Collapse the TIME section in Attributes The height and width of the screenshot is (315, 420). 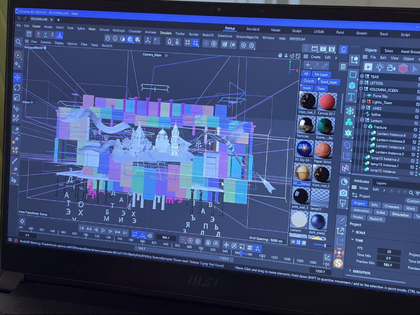point(352,239)
